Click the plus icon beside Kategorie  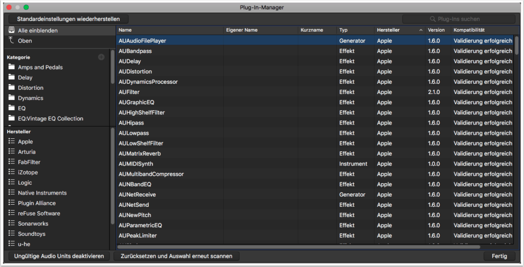click(101, 57)
